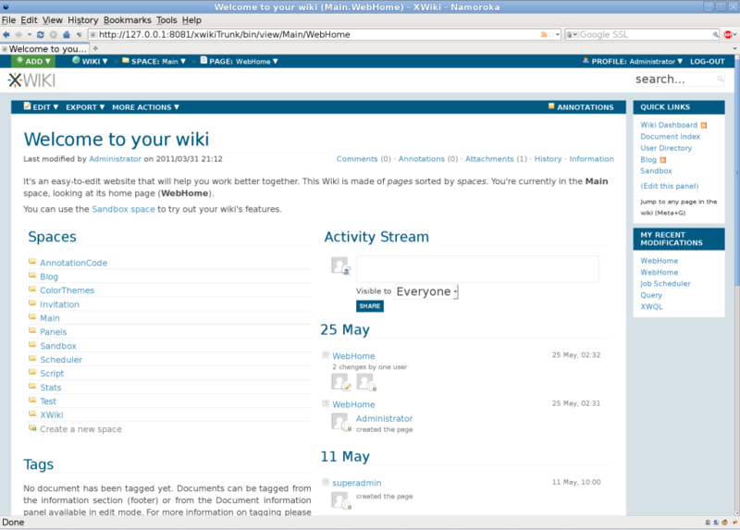The width and height of the screenshot is (740, 530).
Task: Click the Google search magnifier in browser bar
Action: pos(715,34)
